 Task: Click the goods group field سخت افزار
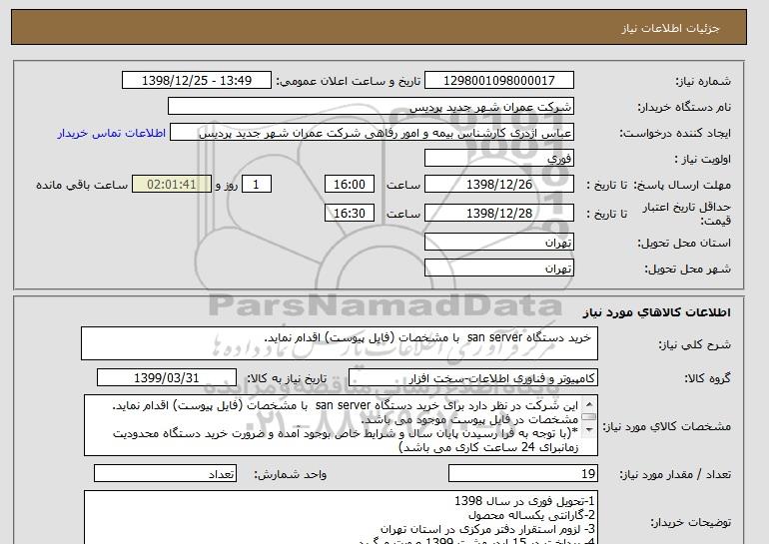click(x=472, y=378)
